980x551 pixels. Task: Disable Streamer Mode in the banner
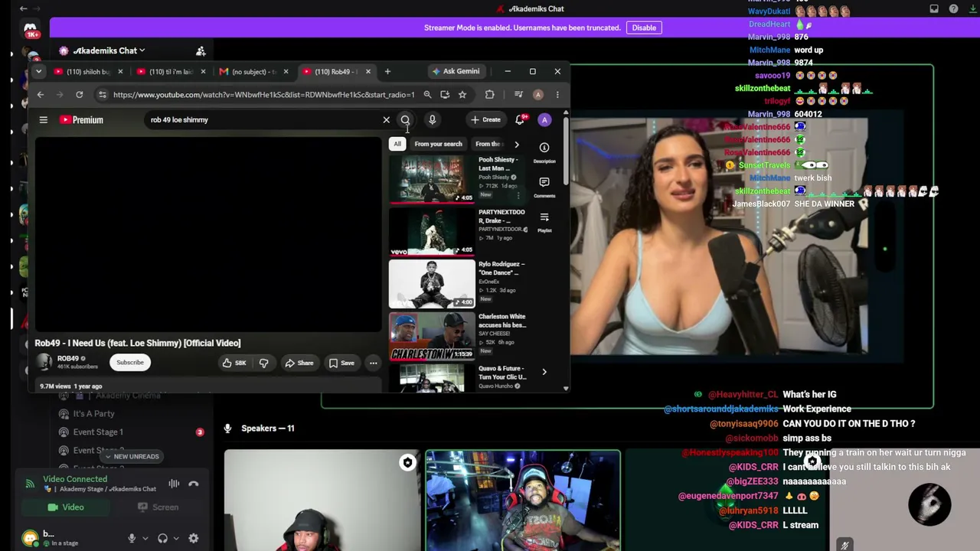[644, 28]
